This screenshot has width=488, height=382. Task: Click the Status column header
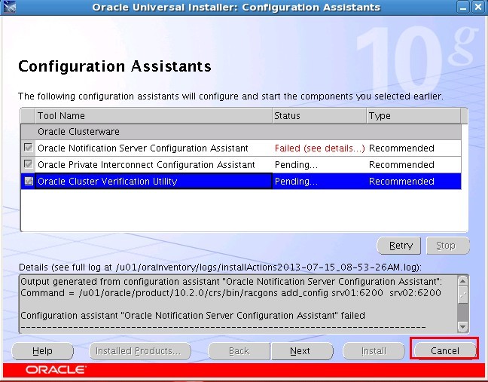319,116
